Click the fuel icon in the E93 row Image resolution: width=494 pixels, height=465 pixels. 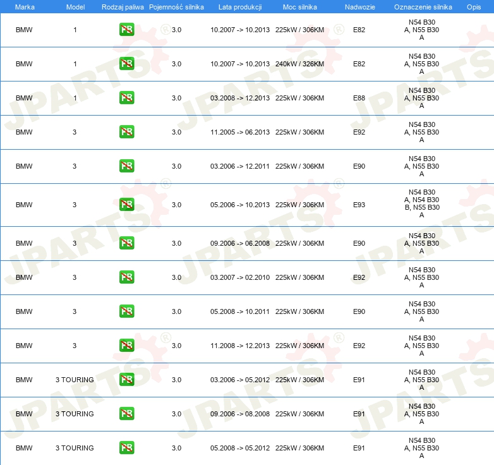(x=126, y=205)
